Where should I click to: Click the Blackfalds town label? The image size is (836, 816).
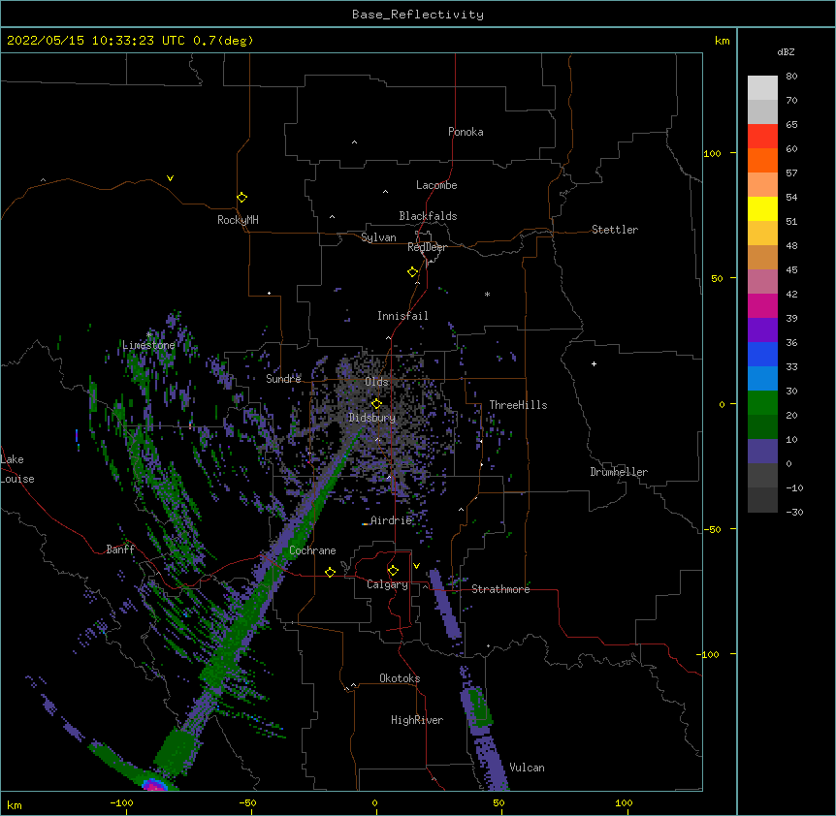[x=428, y=216]
